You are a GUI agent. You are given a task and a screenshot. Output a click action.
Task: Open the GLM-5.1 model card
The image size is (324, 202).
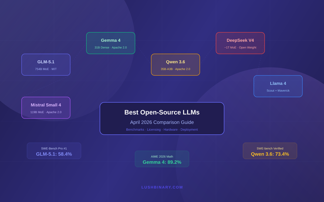click(x=46, y=65)
